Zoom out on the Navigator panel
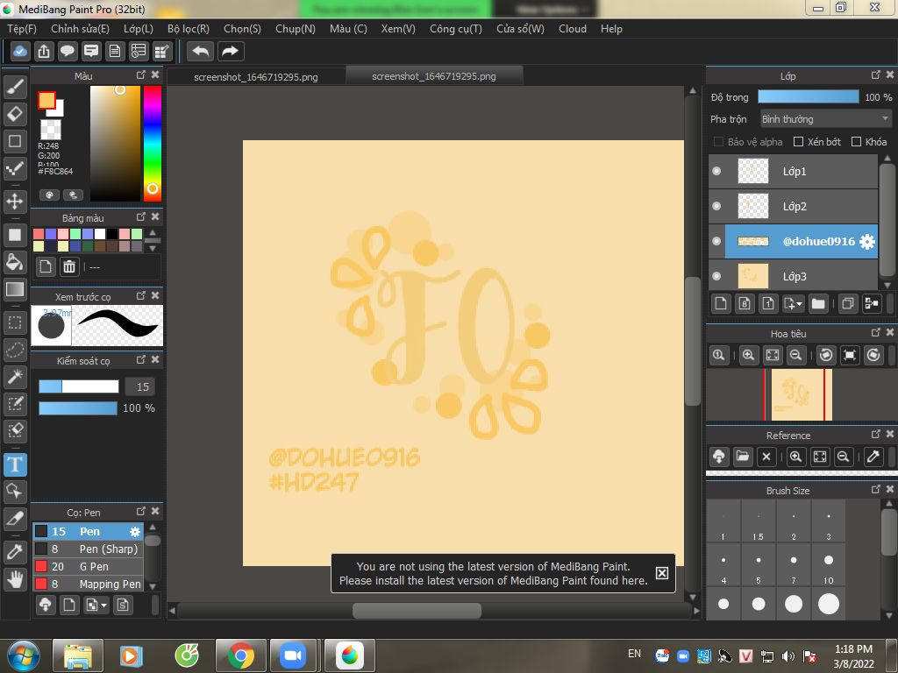 tap(795, 356)
